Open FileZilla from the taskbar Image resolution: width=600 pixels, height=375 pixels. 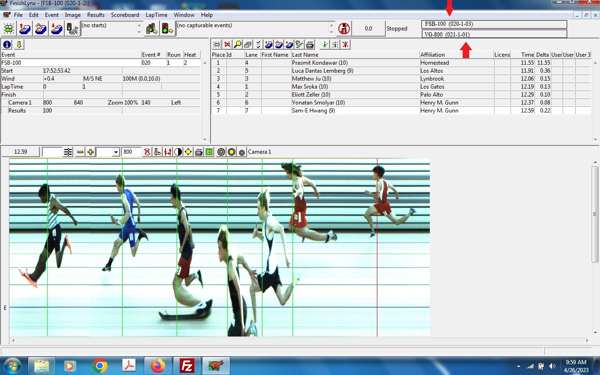pos(187,366)
